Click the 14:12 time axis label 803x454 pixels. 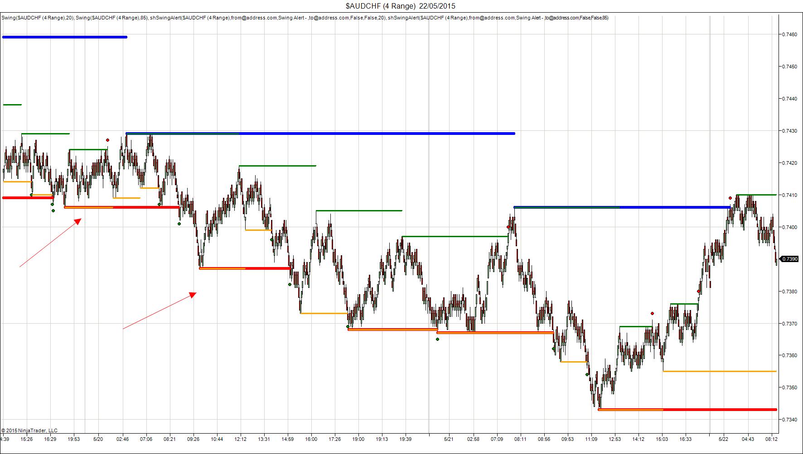[639, 439]
